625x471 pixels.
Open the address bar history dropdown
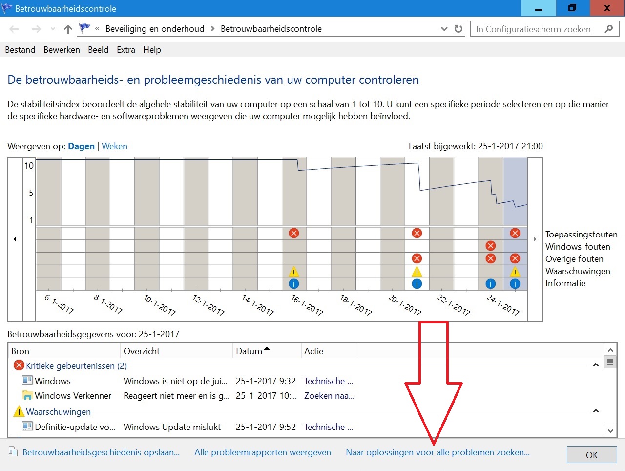[x=444, y=29]
